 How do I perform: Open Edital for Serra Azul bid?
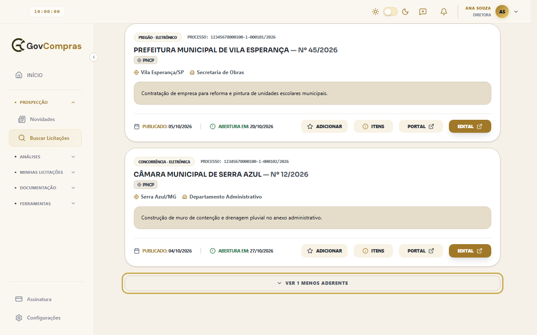click(x=470, y=251)
